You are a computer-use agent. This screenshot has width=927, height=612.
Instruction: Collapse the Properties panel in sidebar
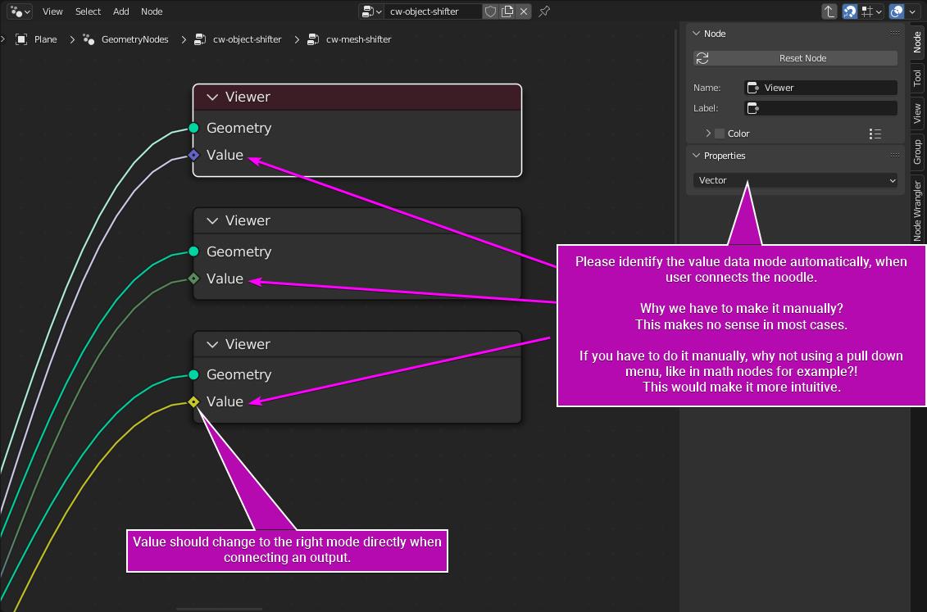(697, 156)
